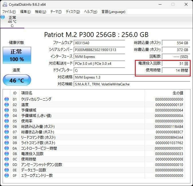
Task: Click status orb for 0F エラーログエントリー数
Action: (7, 175)
